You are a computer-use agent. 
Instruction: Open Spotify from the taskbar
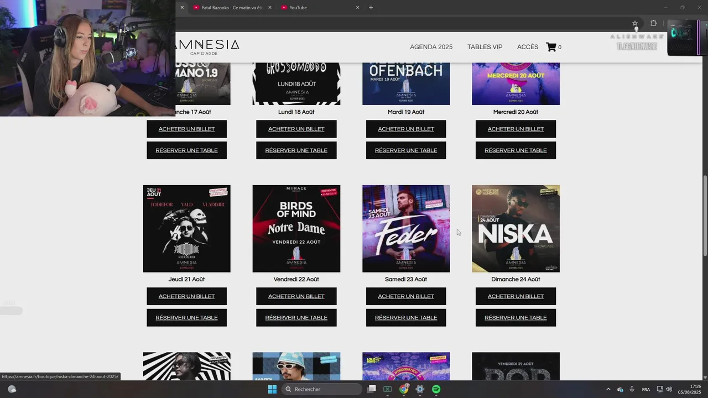[x=436, y=389]
